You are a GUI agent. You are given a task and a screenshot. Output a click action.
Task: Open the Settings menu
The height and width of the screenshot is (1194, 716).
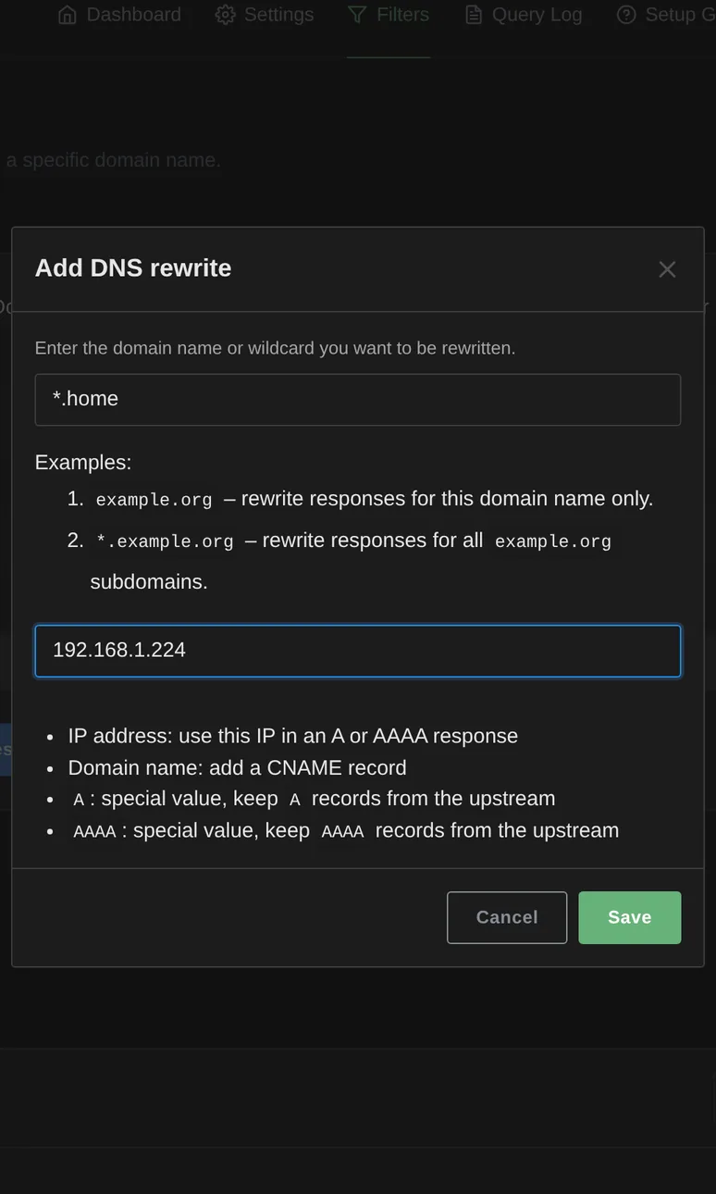click(x=265, y=15)
